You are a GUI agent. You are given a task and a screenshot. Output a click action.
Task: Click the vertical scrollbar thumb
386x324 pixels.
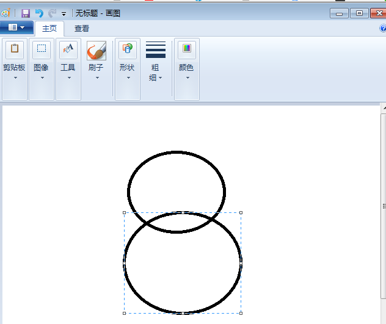coord(384,206)
